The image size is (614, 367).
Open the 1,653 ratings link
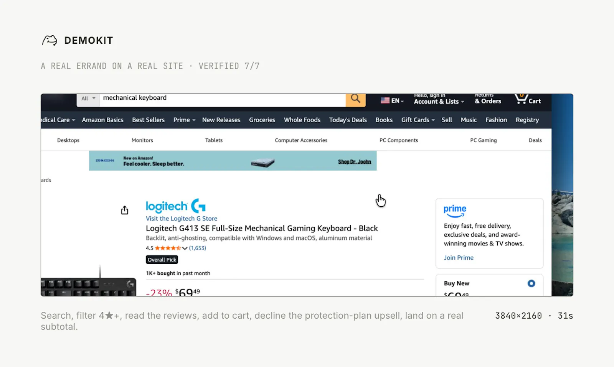(198, 248)
